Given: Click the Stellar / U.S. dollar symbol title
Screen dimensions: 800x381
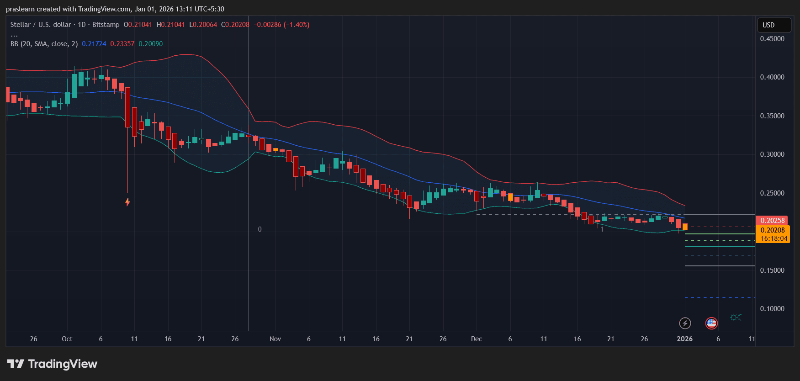Looking at the screenshot, I should pos(41,25).
